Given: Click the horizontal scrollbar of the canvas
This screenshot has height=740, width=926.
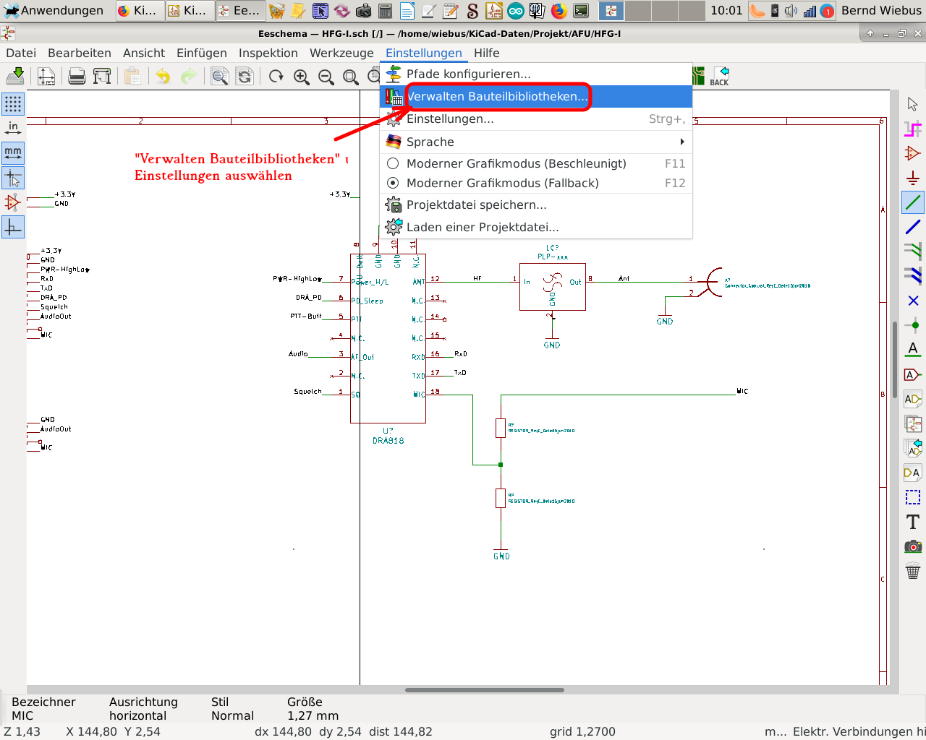Looking at the screenshot, I should (484, 690).
